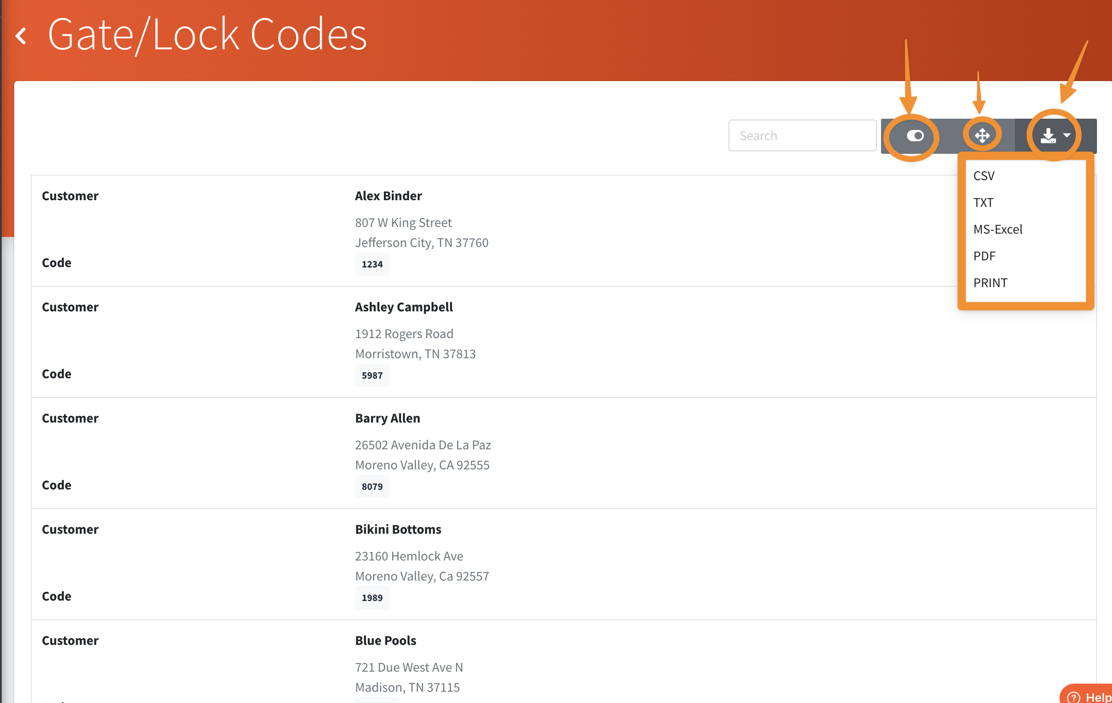Click code badge 5987
The image size is (1112, 703).
[x=372, y=375]
